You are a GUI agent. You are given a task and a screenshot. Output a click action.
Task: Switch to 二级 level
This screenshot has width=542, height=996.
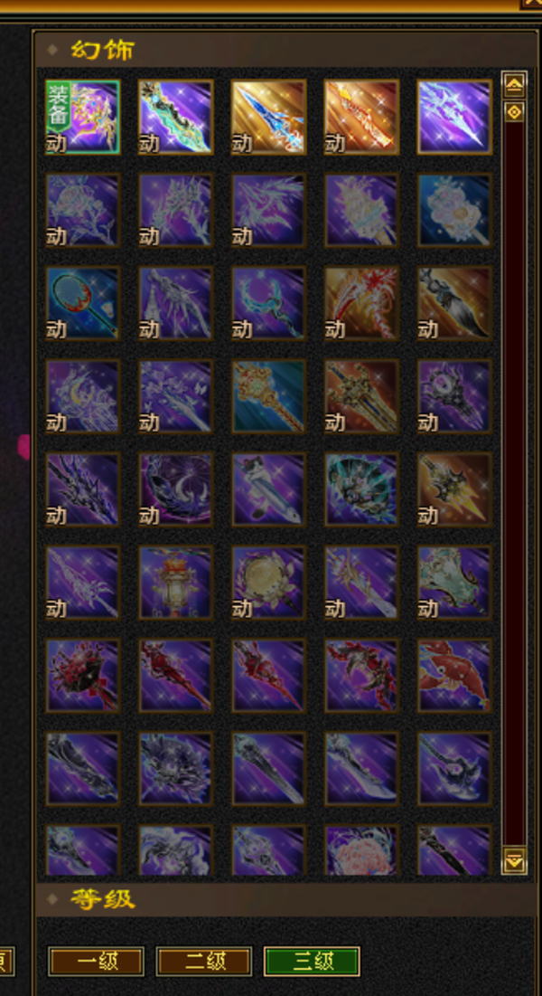pyautogui.click(x=204, y=962)
